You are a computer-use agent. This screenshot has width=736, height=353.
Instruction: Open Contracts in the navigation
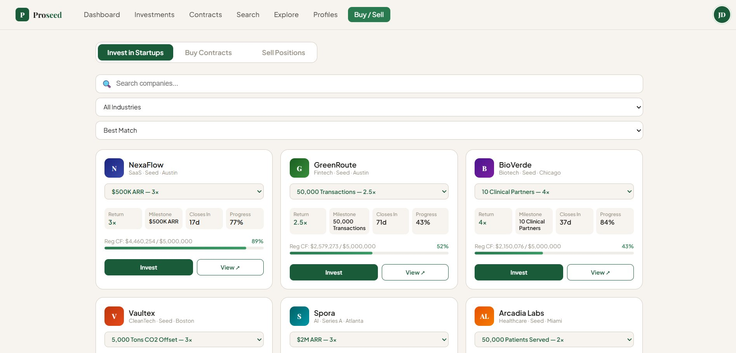[x=205, y=15]
